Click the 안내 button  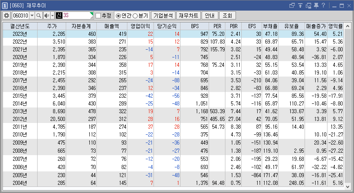click(x=210, y=15)
